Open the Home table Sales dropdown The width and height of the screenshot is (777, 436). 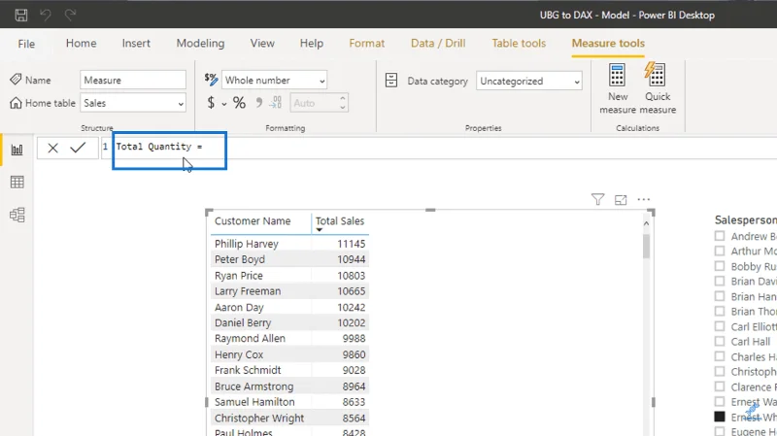pos(133,103)
